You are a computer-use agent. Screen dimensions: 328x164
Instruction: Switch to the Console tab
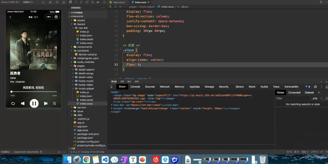point(135,87)
